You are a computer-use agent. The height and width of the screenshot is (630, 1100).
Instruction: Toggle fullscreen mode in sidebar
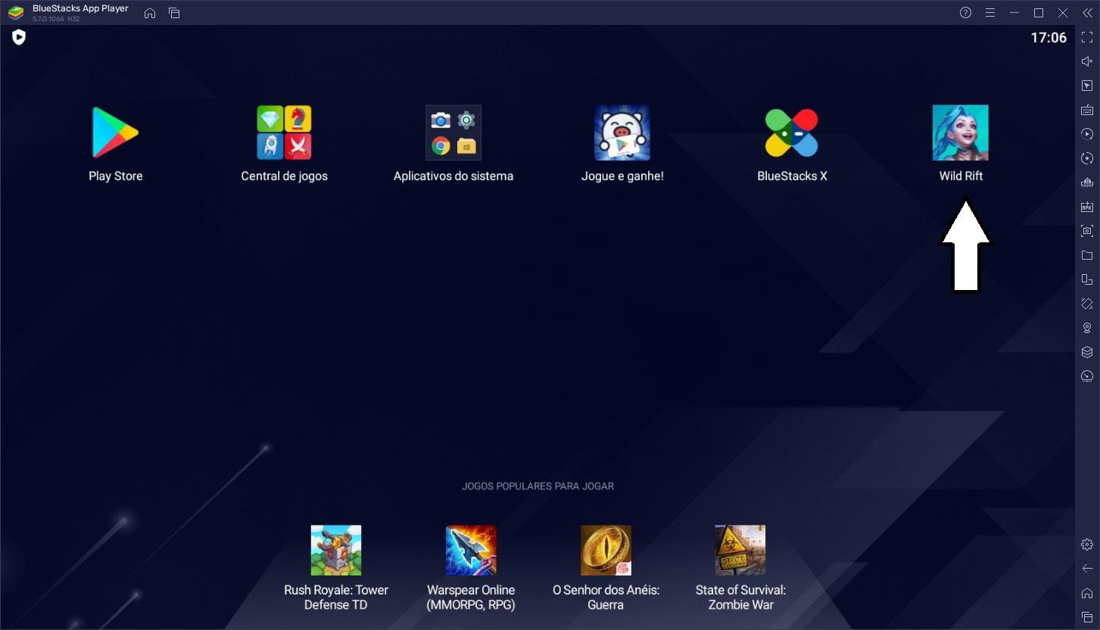click(1087, 37)
